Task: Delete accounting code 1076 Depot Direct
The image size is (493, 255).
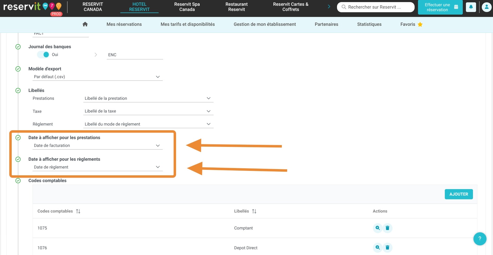Action: 387,247
